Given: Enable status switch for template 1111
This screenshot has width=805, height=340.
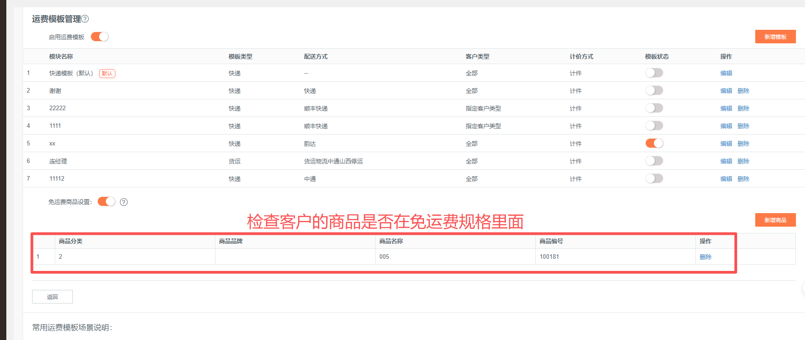Looking at the screenshot, I should coord(654,126).
